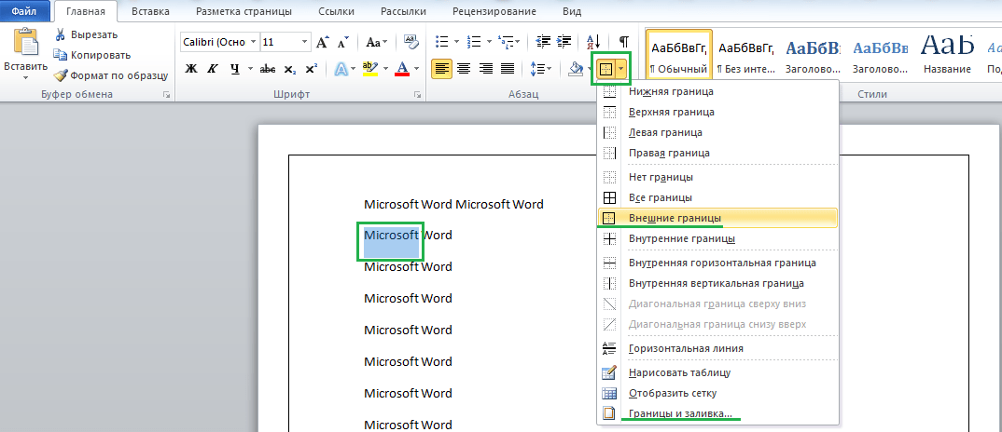Switch to the Разметка страницы tab
The height and width of the screenshot is (432, 1002).
[244, 11]
